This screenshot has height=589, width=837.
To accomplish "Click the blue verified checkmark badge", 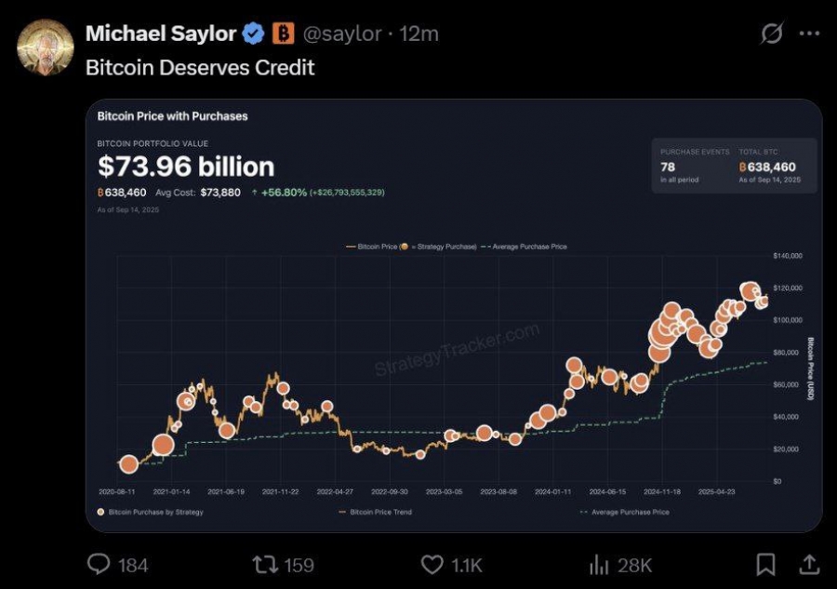I will [x=253, y=33].
